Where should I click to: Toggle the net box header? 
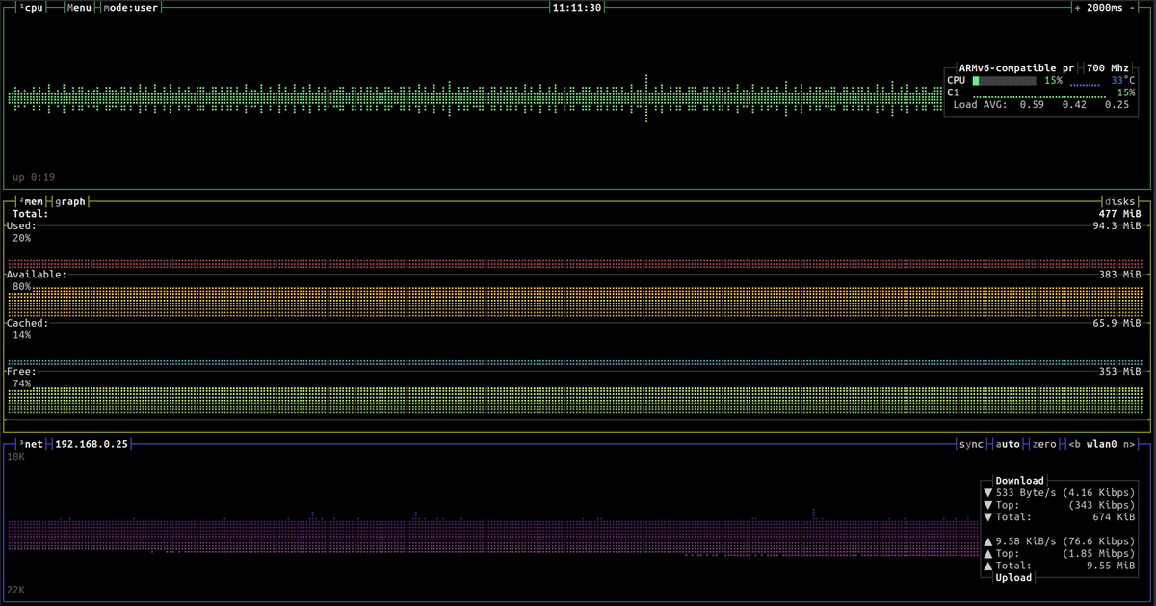click(x=31, y=444)
